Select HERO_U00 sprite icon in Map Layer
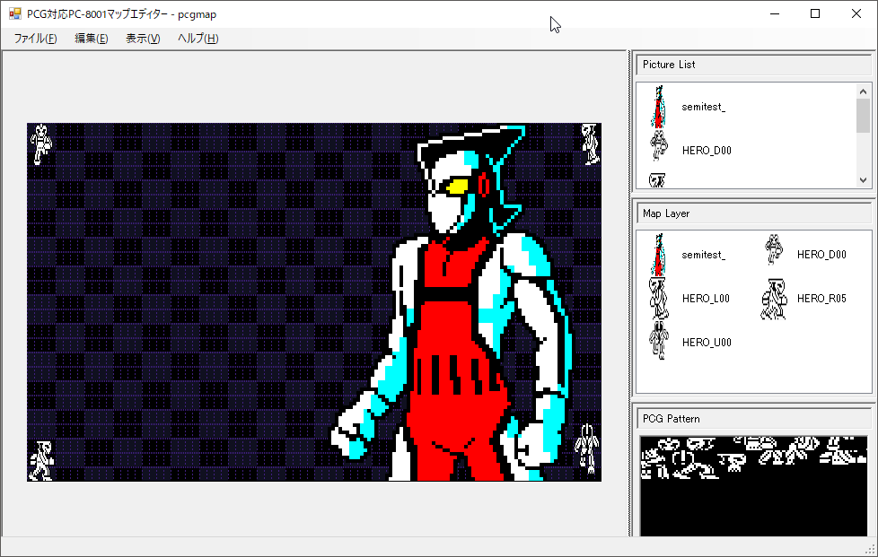The height and width of the screenshot is (557, 878). coord(659,339)
